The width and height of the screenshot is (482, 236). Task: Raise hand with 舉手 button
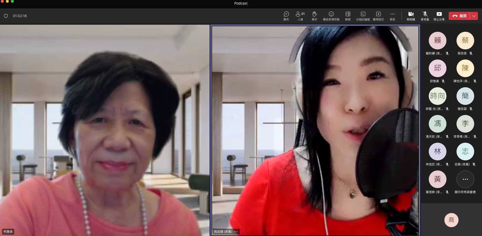point(314,16)
